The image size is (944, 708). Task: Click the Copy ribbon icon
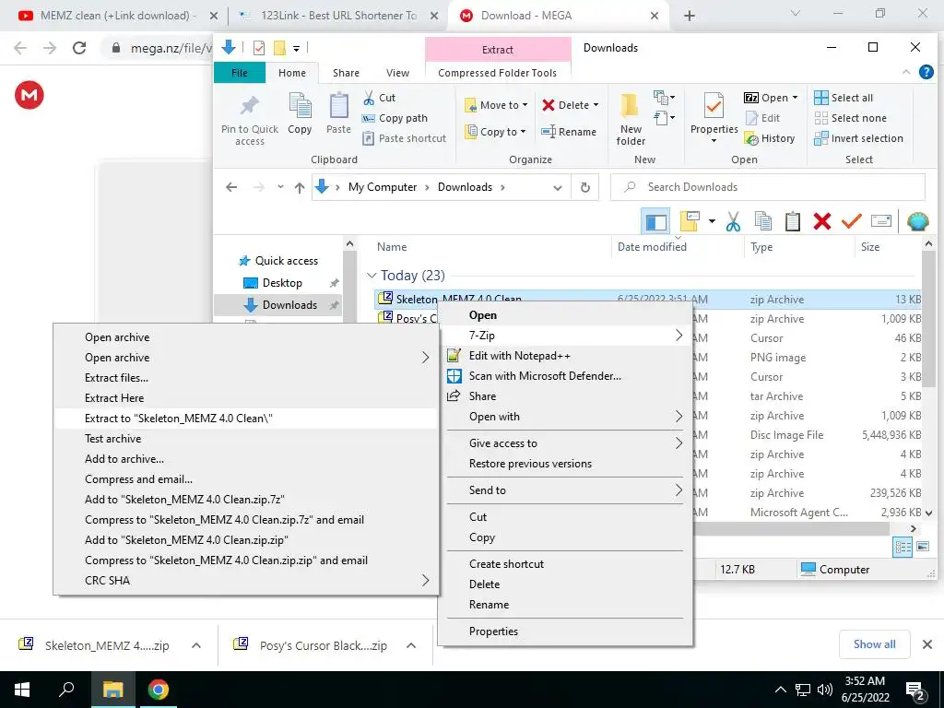coord(300,106)
